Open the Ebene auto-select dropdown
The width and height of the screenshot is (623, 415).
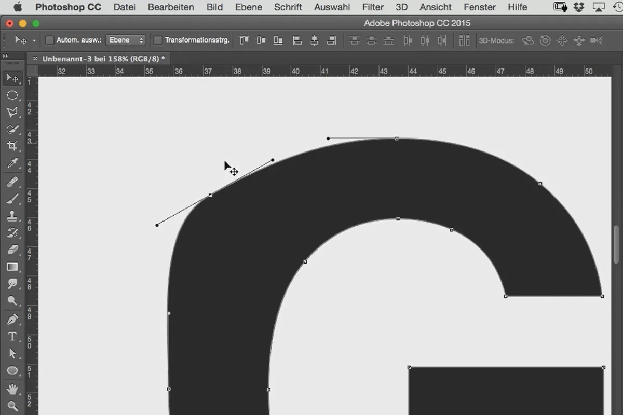tap(126, 40)
